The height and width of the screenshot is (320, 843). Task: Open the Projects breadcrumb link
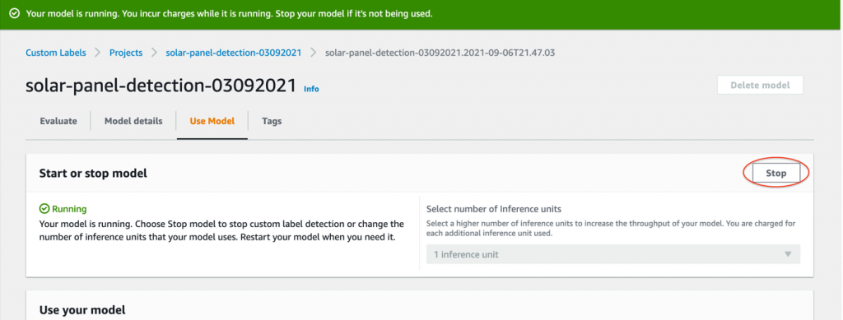pyautogui.click(x=126, y=53)
